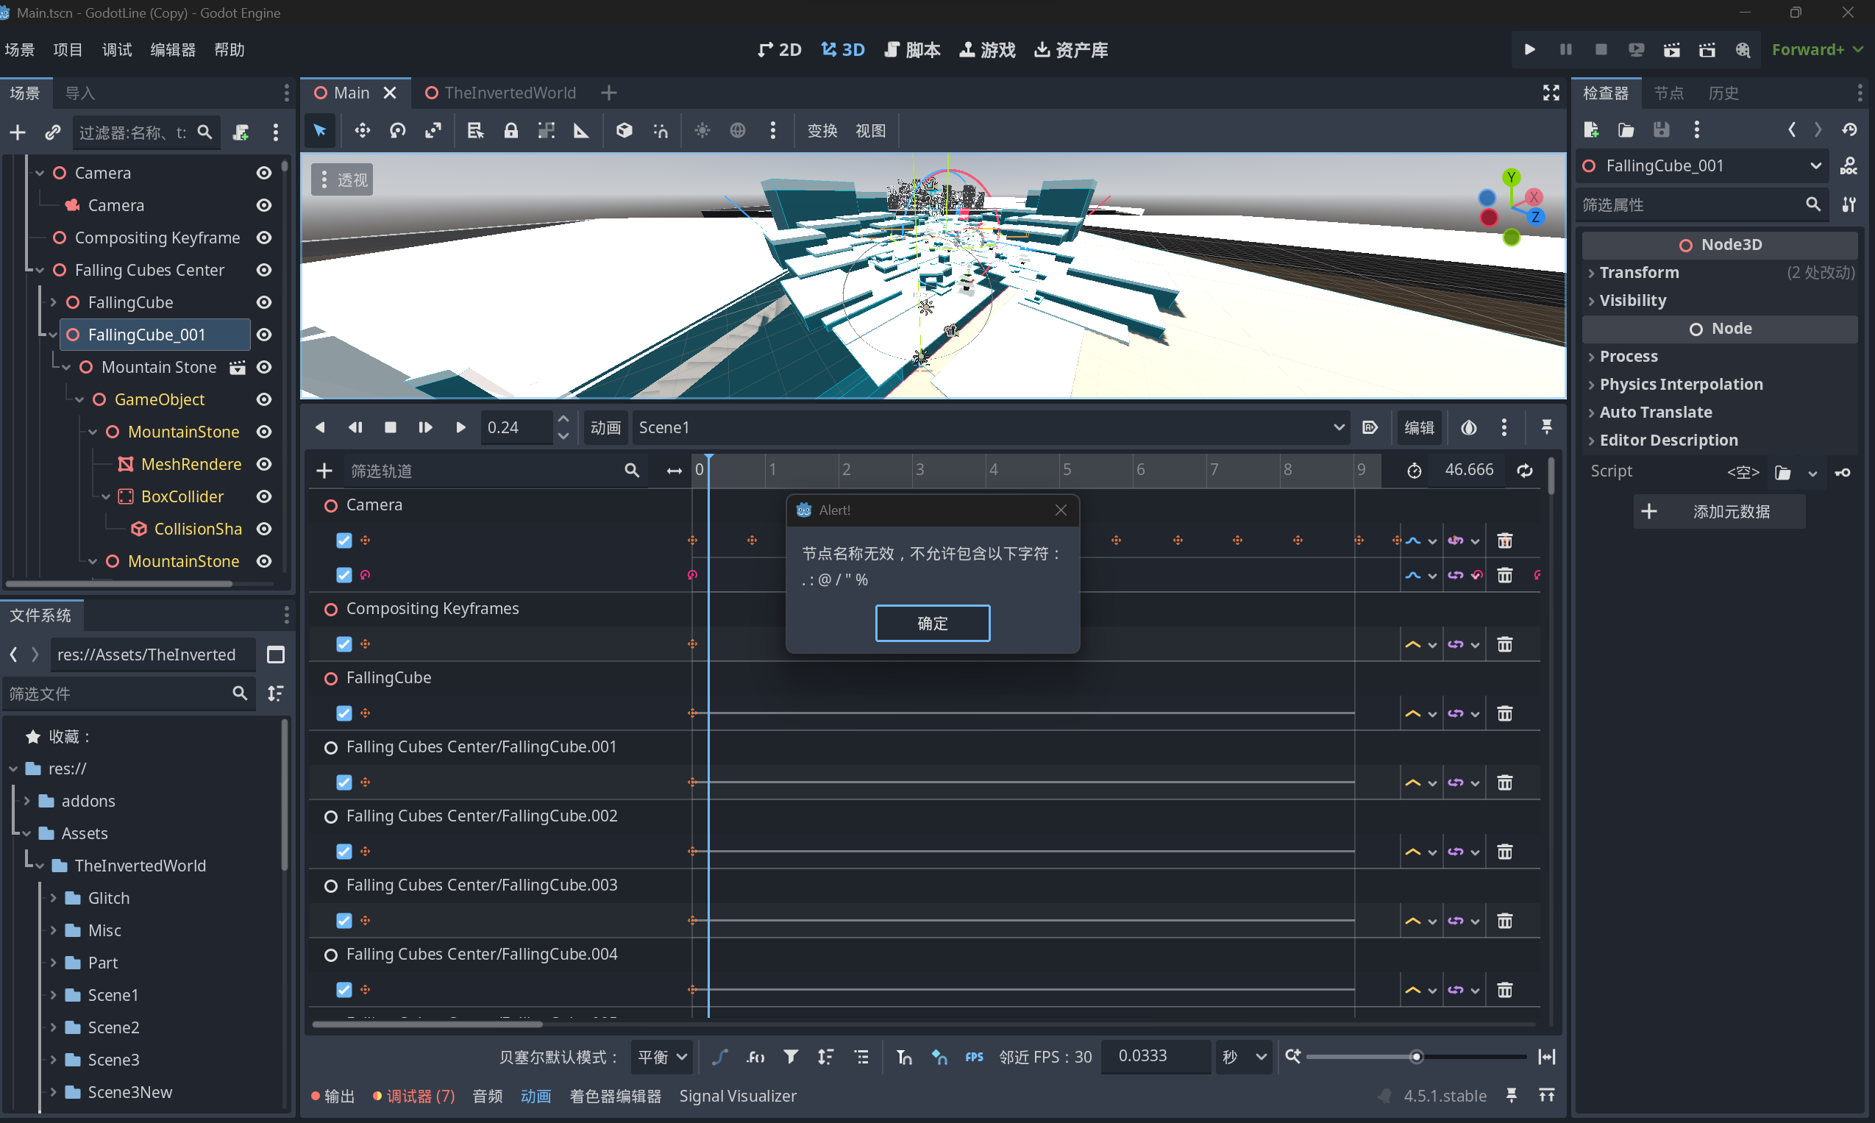The width and height of the screenshot is (1875, 1123).
Task: Click the instantiate child scene link icon
Action: coord(52,132)
